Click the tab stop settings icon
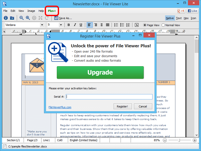201x151 pixels. tap(137, 25)
